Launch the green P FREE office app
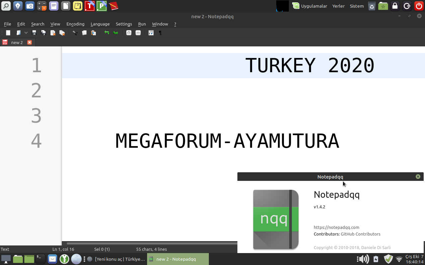This screenshot has height=265, width=425. click(102, 6)
